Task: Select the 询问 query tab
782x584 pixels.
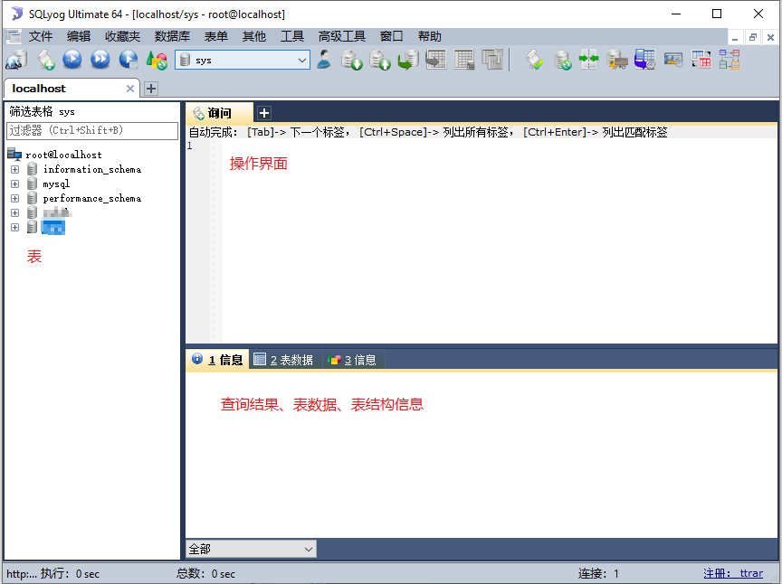Action: point(219,113)
